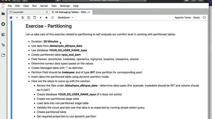Click 'Validate the count' step
Image resolution: width=212 pixels, height=119 pixels.
[91, 107]
